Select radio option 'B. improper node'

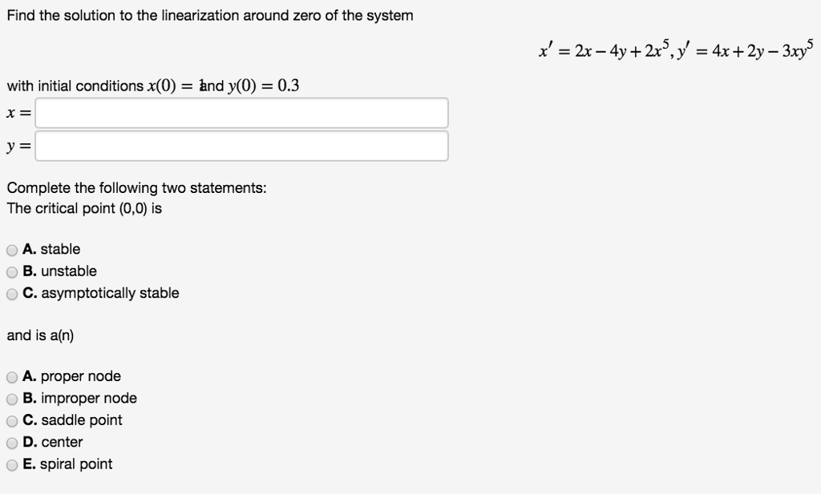coord(12,398)
